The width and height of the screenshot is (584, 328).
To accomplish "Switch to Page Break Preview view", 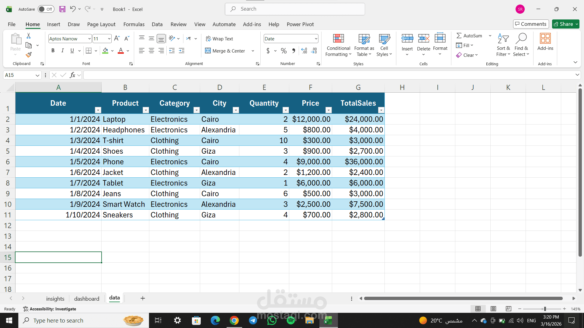I will click(508, 309).
